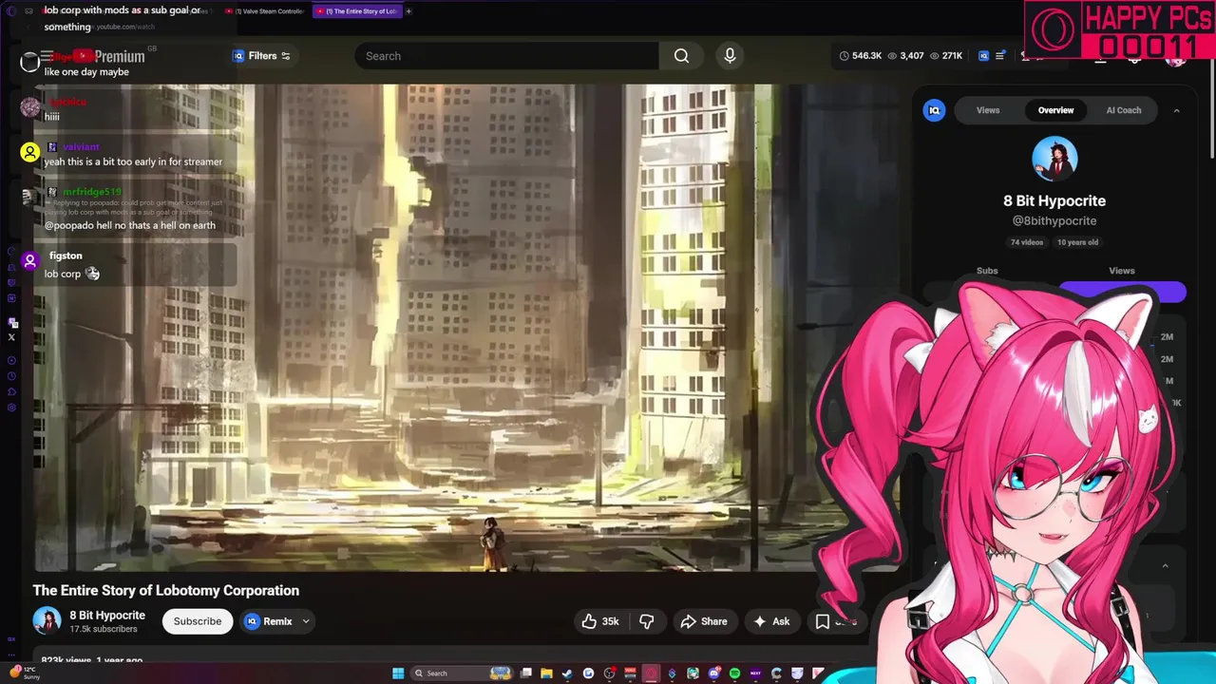Click the mrfridge519 chat username
This screenshot has width=1216, height=684.
pyautogui.click(x=92, y=192)
